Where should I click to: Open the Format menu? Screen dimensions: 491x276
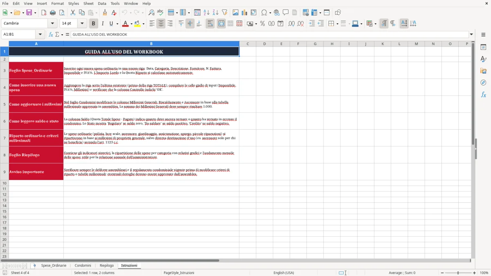(58, 3)
